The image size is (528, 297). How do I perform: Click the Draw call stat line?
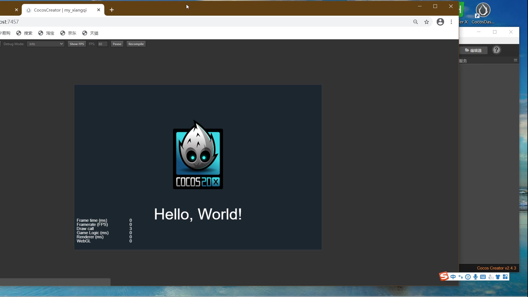(104, 229)
